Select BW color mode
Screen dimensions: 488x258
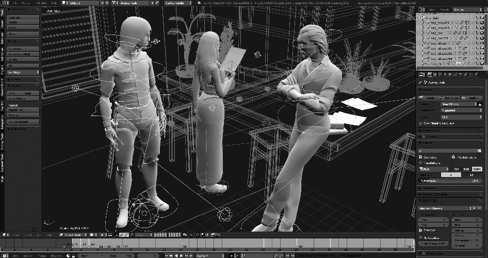[x=456, y=169]
